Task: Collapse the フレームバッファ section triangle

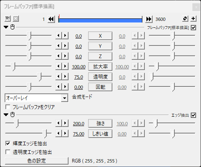Action: tap(6, 27)
